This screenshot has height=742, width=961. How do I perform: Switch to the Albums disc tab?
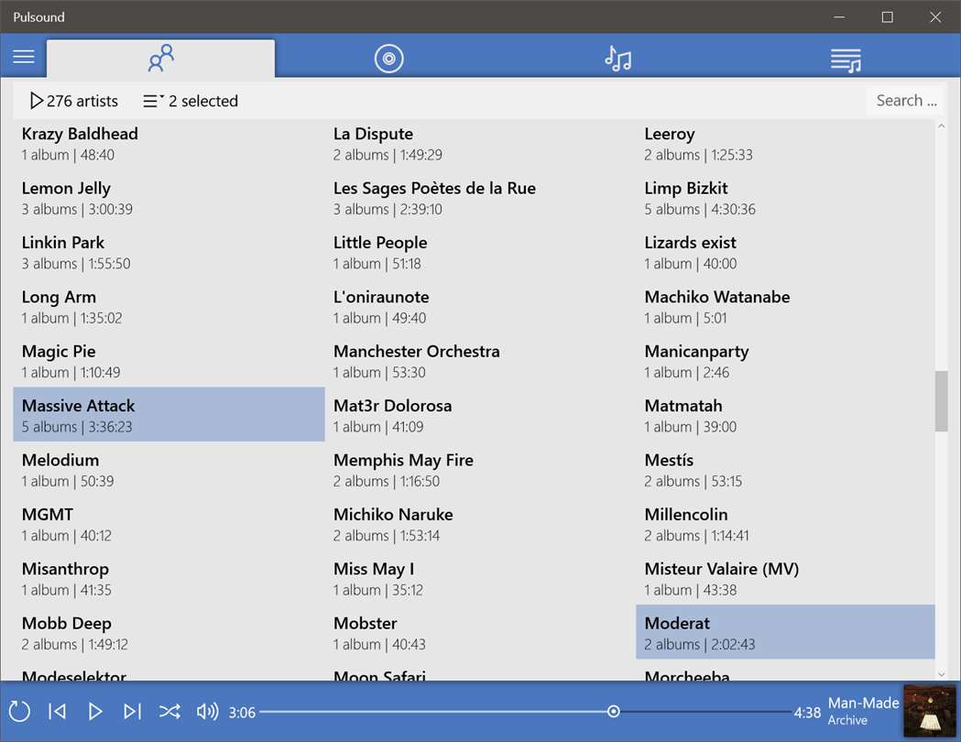389,59
